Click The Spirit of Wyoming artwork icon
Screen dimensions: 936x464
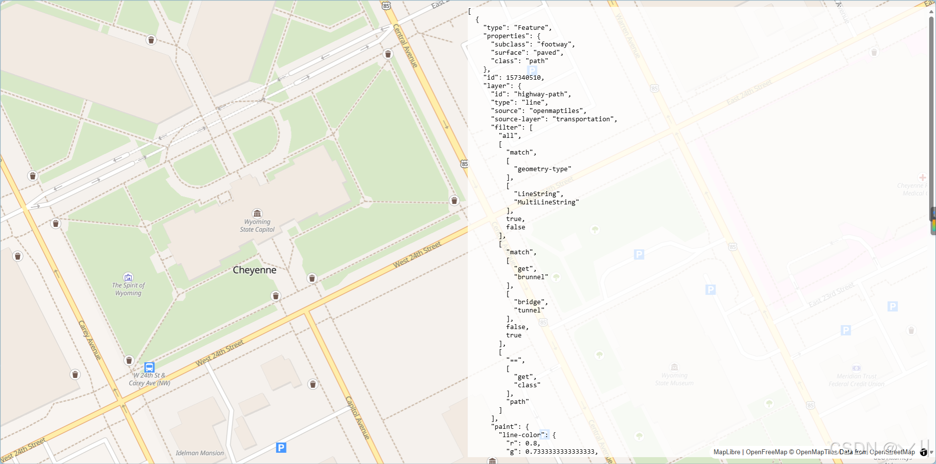[x=128, y=277]
